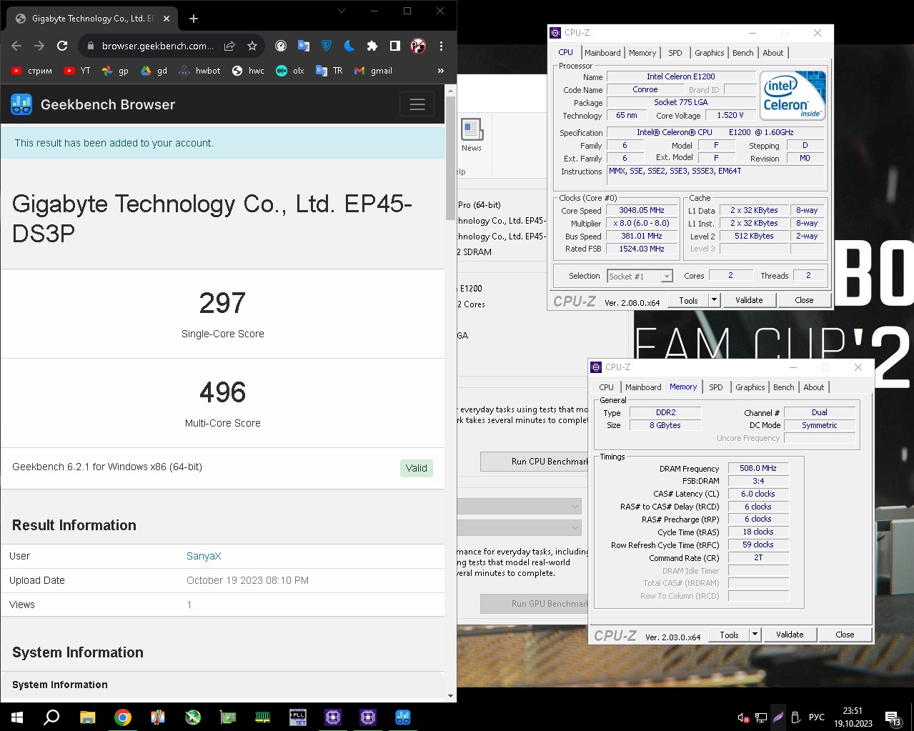The width and height of the screenshot is (914, 731).
Task: Open the Graphics tab in lower CPU-Z window
Action: click(x=750, y=387)
